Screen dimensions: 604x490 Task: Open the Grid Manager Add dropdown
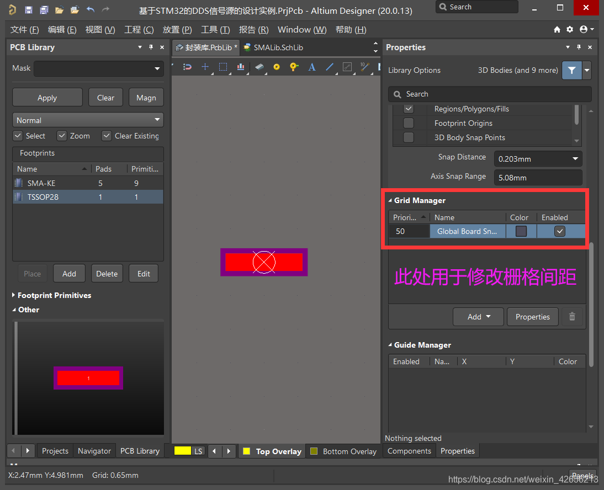pos(478,317)
